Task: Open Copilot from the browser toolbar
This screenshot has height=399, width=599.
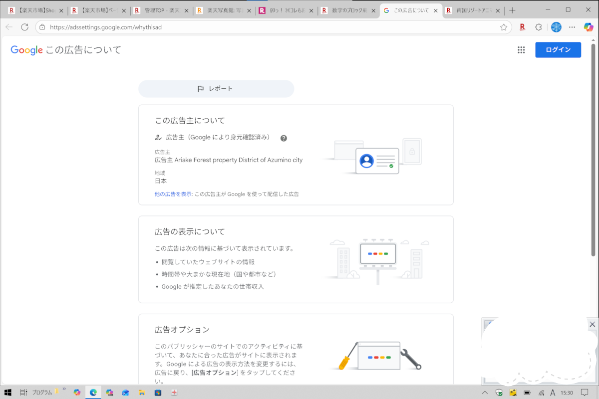Action: tap(588, 27)
